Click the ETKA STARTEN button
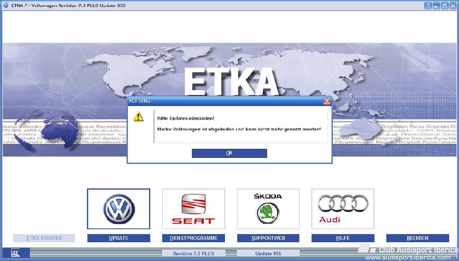 click(44, 238)
